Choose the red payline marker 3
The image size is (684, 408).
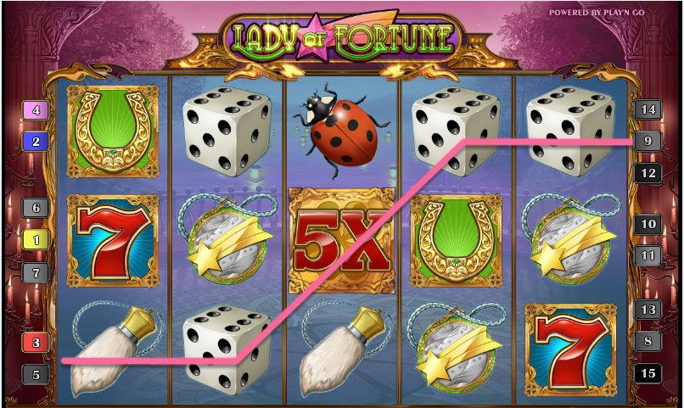coord(36,343)
